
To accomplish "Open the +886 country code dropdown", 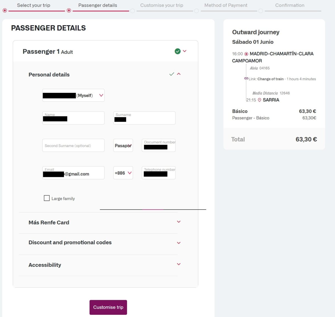I will pos(123,173).
